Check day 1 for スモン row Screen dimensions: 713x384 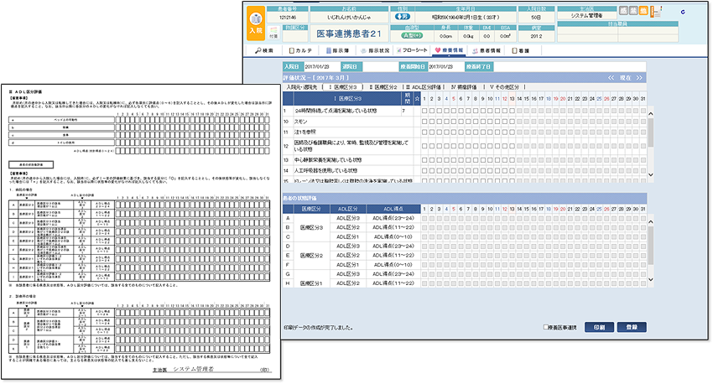tap(424, 122)
